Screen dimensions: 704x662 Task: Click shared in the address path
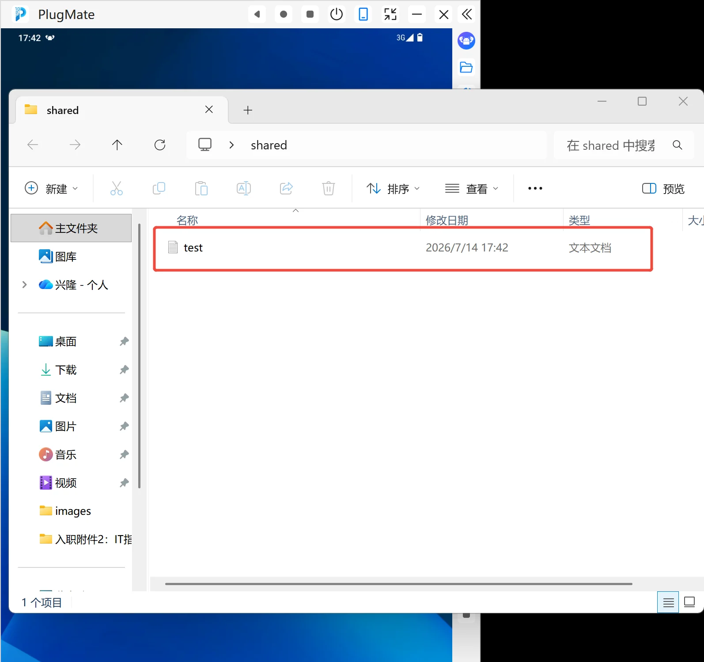click(269, 145)
